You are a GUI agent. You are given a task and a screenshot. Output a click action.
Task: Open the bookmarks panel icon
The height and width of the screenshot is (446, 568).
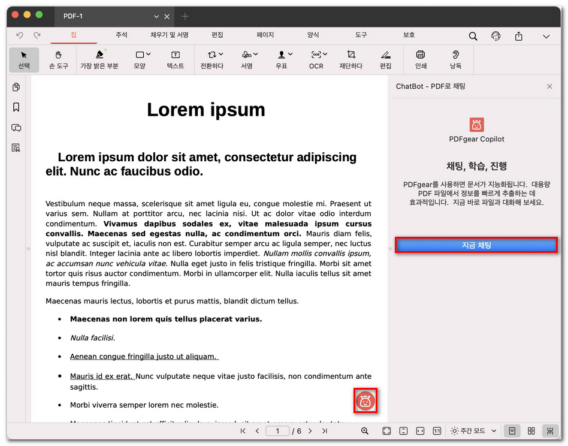coord(16,107)
